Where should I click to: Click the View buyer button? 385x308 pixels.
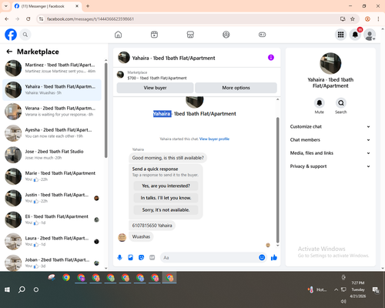[155, 88]
